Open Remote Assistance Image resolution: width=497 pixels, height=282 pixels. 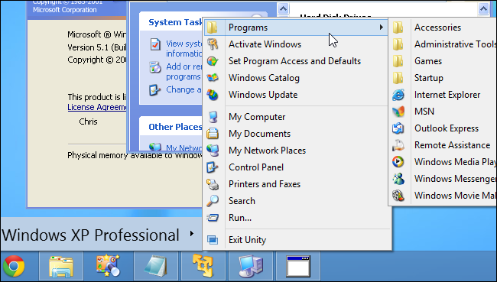click(x=452, y=145)
